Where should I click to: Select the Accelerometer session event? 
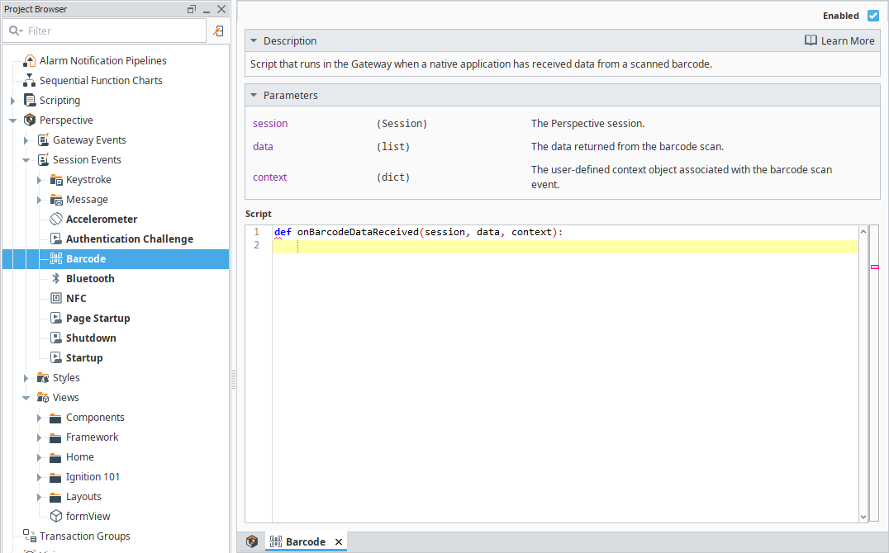[102, 220]
